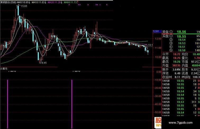This screenshot has width=200, height=129.
Task: Click the 10.00 price axis label
Action: coord(158,57)
